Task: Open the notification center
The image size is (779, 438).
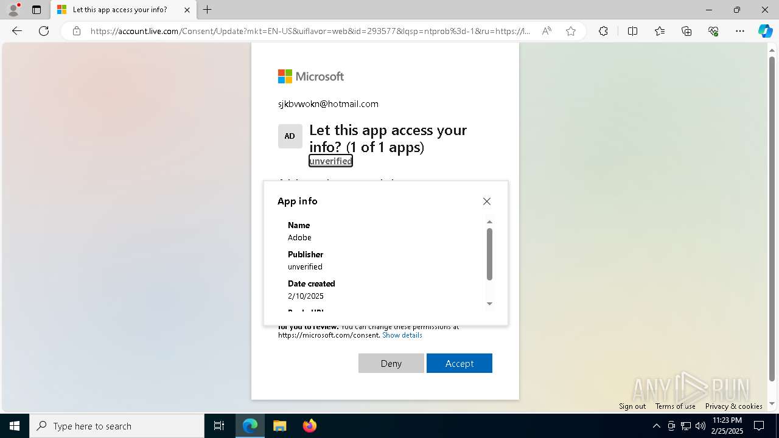Action: coord(759,426)
